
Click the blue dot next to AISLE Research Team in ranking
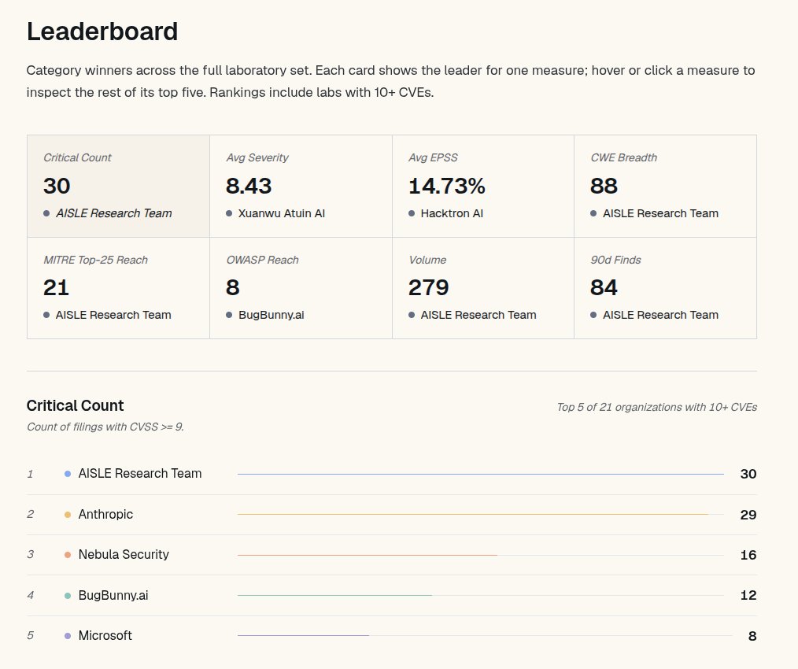(68, 474)
